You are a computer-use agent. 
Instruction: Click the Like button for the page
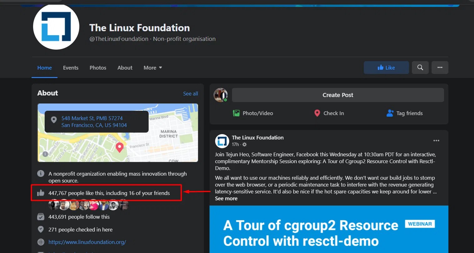tap(386, 67)
